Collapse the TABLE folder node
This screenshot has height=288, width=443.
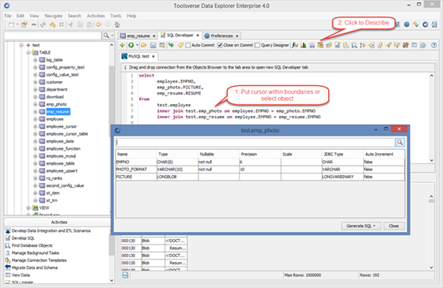click(28, 52)
